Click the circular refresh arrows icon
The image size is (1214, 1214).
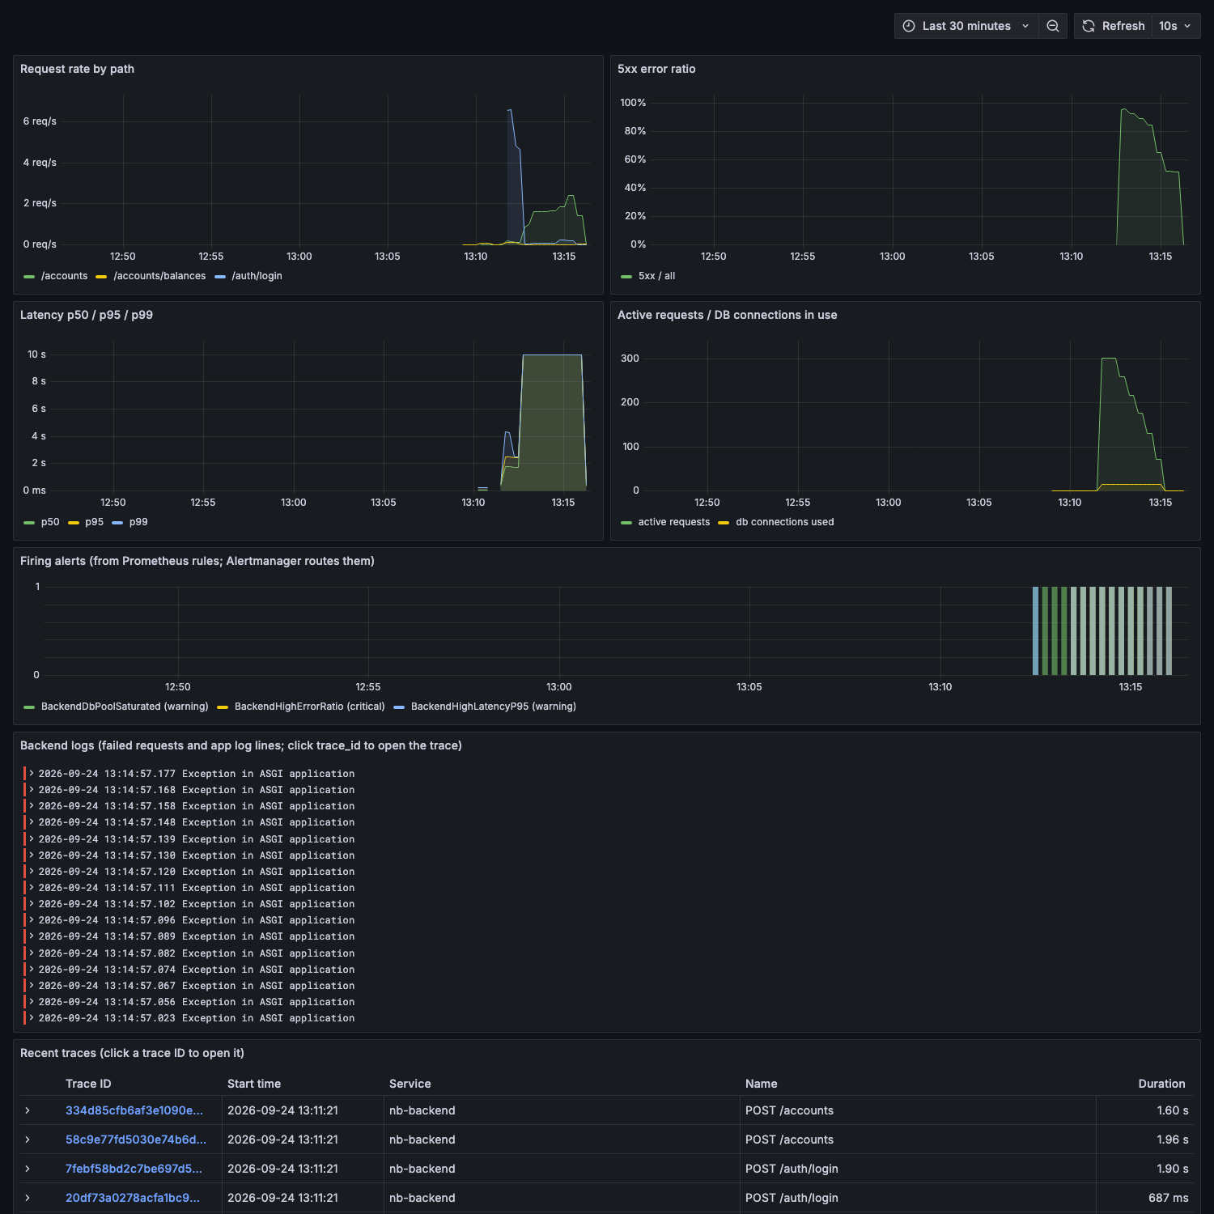tap(1089, 26)
